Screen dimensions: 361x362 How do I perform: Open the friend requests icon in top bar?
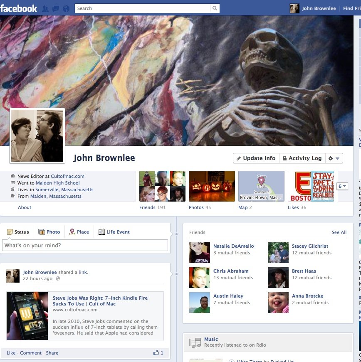point(45,8)
